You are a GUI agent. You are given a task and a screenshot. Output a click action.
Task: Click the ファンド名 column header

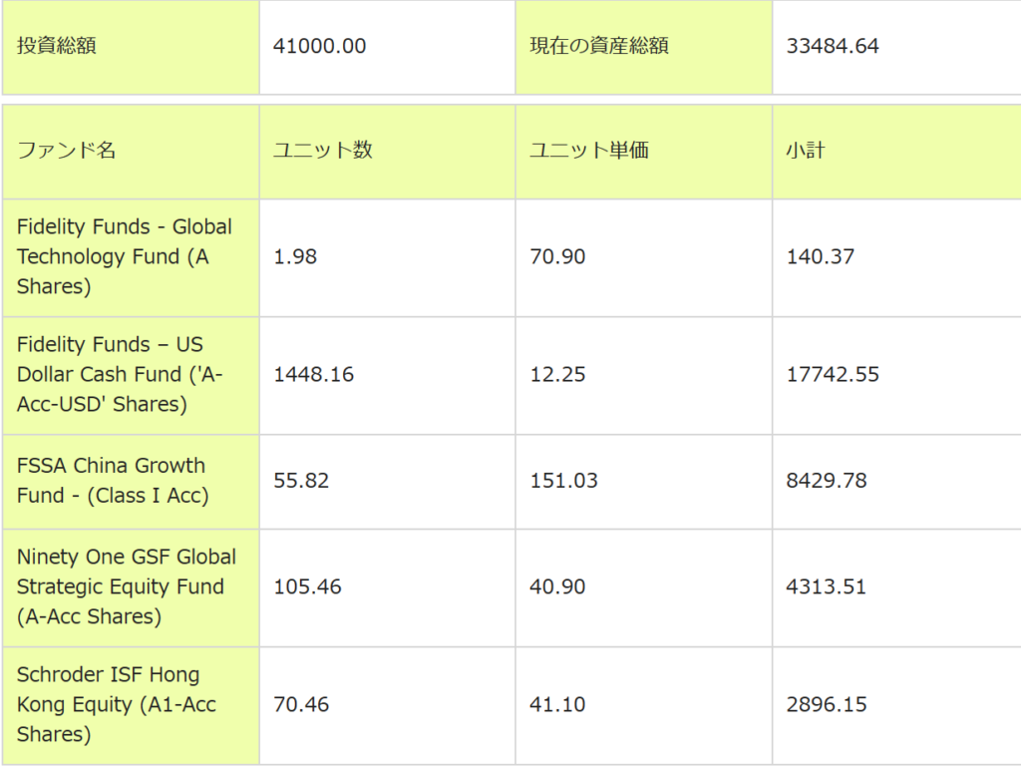(67, 151)
